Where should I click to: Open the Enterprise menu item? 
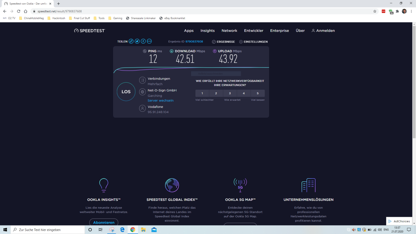point(279,31)
